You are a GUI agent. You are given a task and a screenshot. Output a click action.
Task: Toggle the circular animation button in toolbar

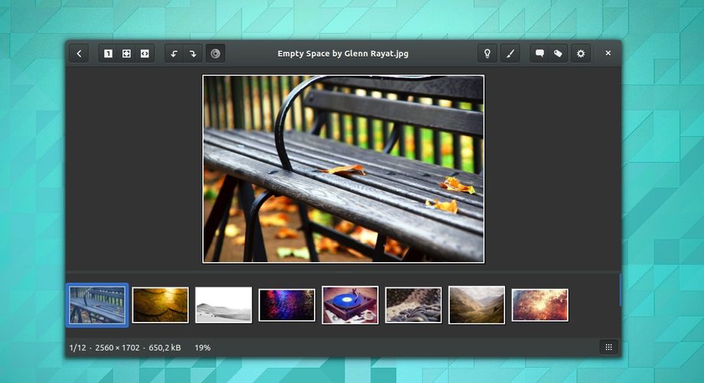click(x=215, y=54)
